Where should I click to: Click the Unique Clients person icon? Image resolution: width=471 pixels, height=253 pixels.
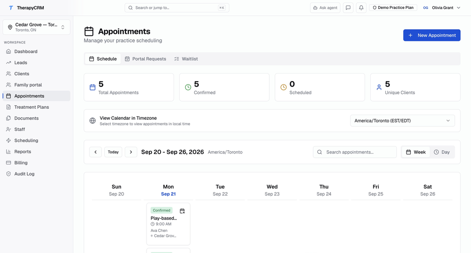point(379,87)
